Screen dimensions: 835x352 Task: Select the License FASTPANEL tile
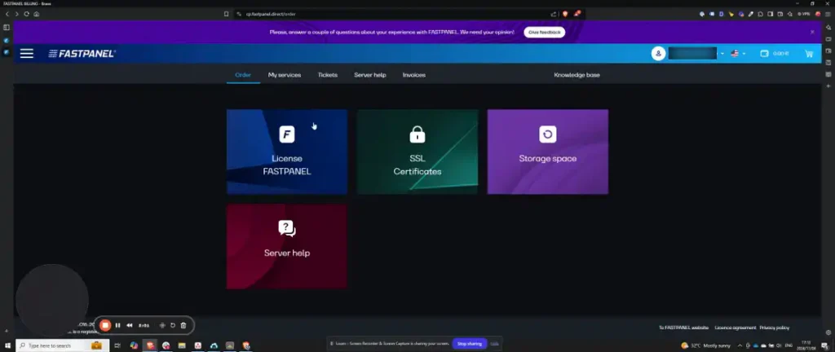(286, 152)
